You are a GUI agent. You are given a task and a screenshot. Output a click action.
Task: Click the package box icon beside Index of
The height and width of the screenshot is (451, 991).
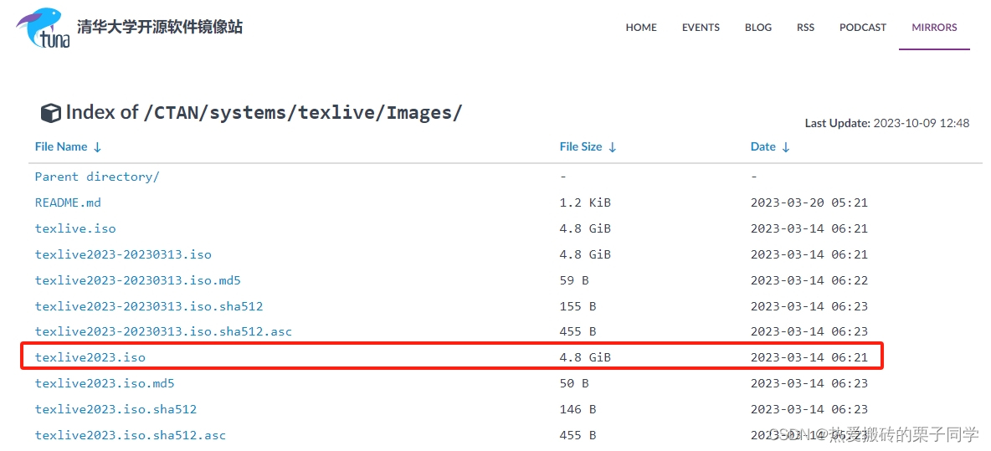point(50,114)
